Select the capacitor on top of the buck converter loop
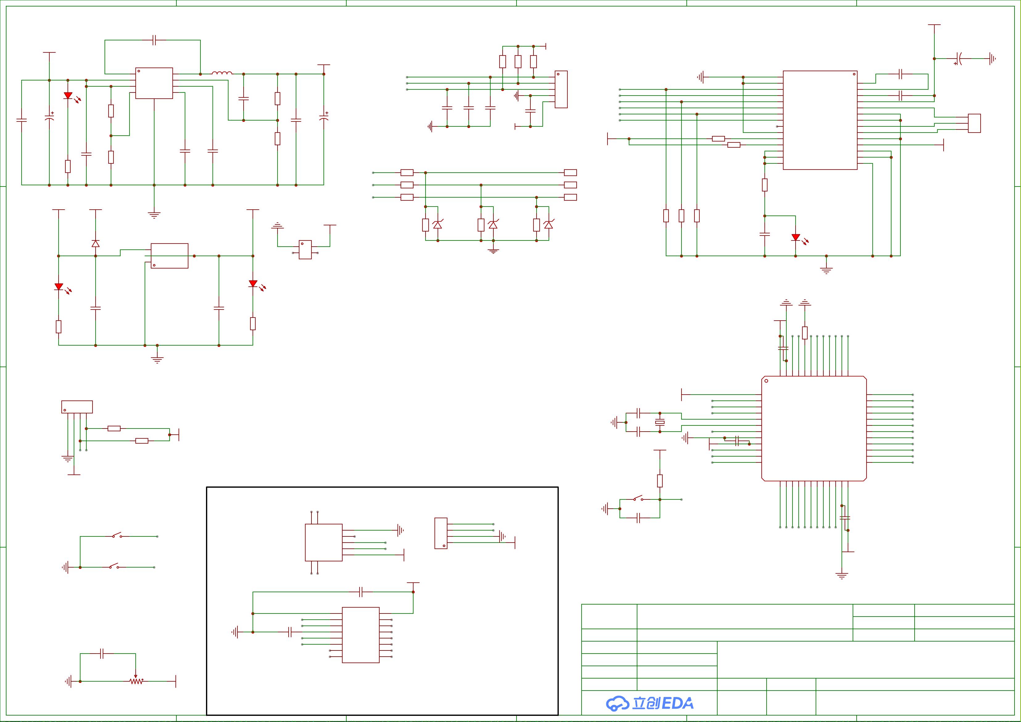1021x722 pixels. (x=154, y=40)
